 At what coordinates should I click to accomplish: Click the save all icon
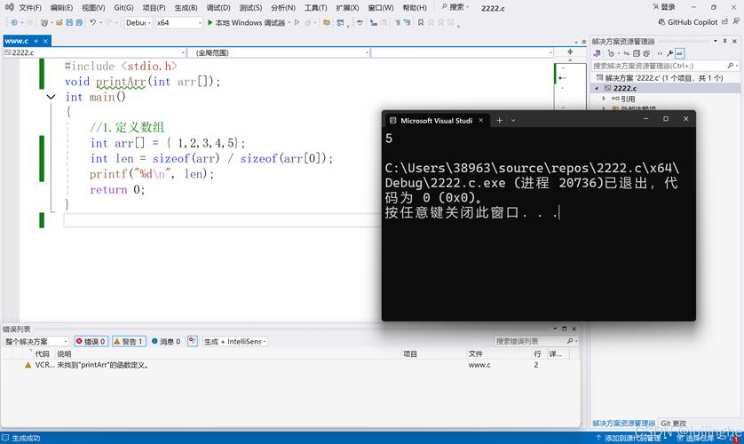pyautogui.click(x=79, y=22)
